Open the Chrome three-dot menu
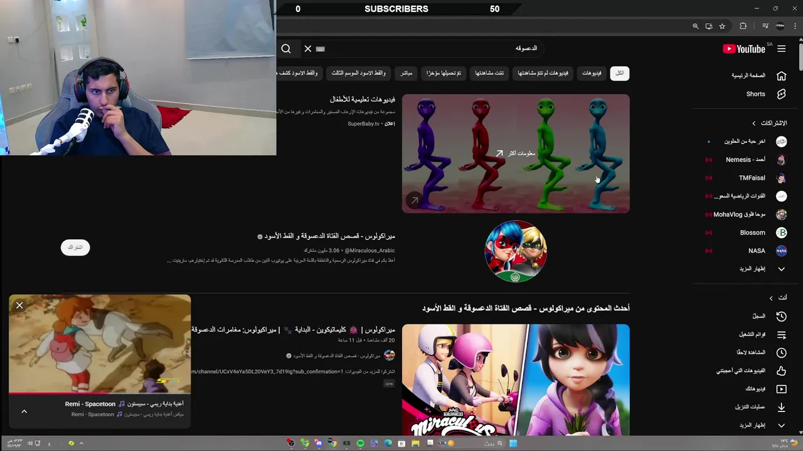This screenshot has width=803, height=451. coord(795,26)
